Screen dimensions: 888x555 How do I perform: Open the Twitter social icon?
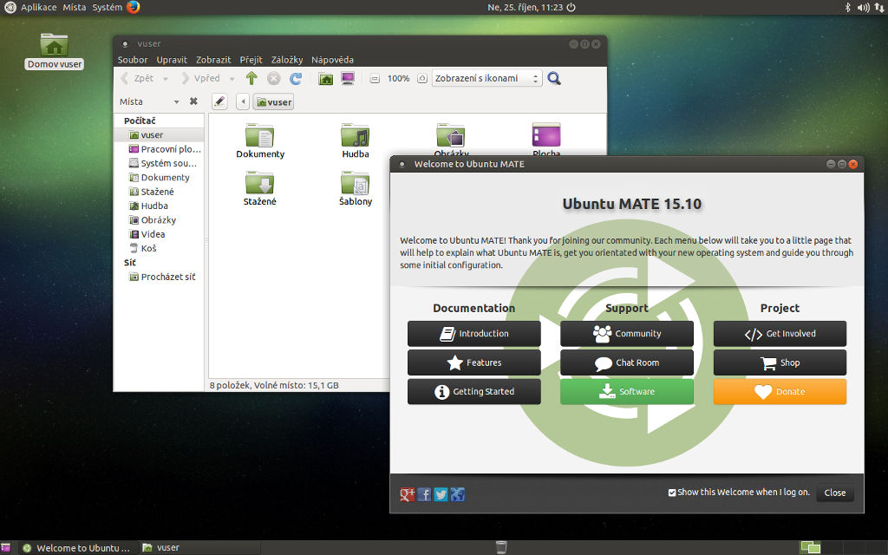[x=441, y=494]
